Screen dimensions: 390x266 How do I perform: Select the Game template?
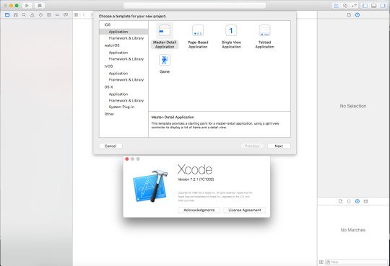click(x=165, y=64)
